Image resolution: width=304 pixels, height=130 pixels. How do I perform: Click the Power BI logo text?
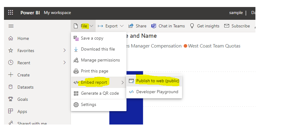(30, 13)
